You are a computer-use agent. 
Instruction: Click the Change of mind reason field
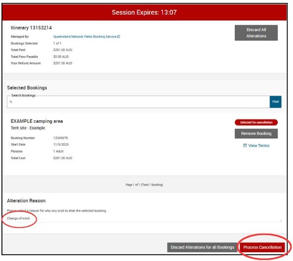[x=144, y=218]
